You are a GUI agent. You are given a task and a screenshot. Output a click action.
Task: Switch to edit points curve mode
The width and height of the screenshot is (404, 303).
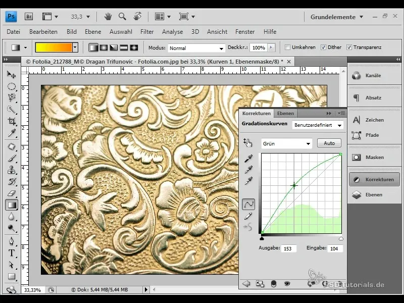(x=248, y=205)
